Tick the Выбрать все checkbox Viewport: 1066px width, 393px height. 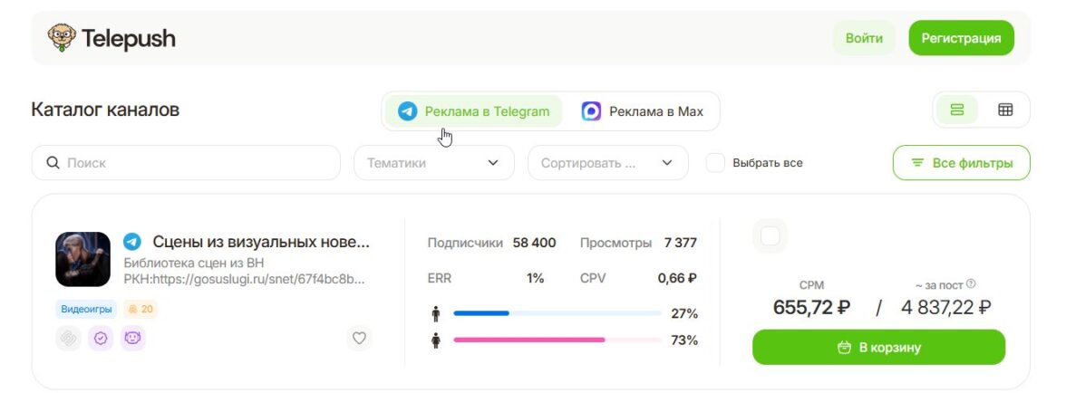click(715, 163)
